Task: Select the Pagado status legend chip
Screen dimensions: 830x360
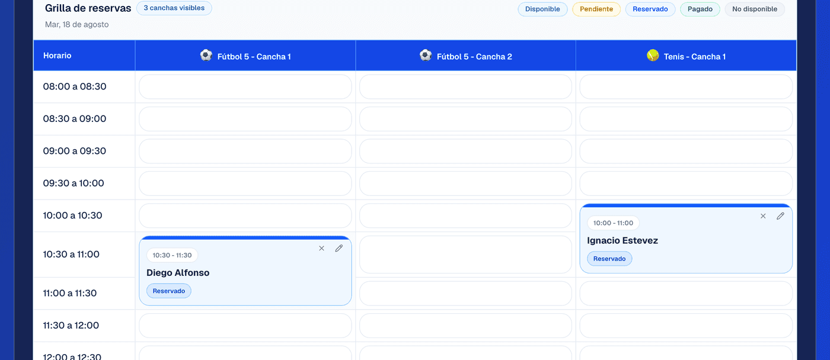Action: (700, 9)
